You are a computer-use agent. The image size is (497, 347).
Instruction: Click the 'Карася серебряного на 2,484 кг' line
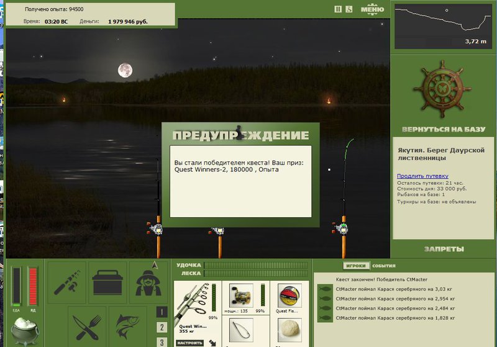click(395, 308)
